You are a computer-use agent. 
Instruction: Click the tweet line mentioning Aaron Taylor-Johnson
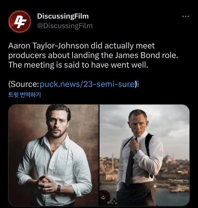pyautogui.click(x=82, y=46)
